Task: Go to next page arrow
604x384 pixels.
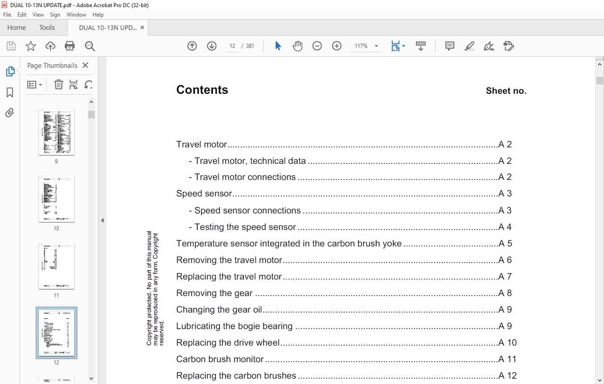Action: (212, 46)
